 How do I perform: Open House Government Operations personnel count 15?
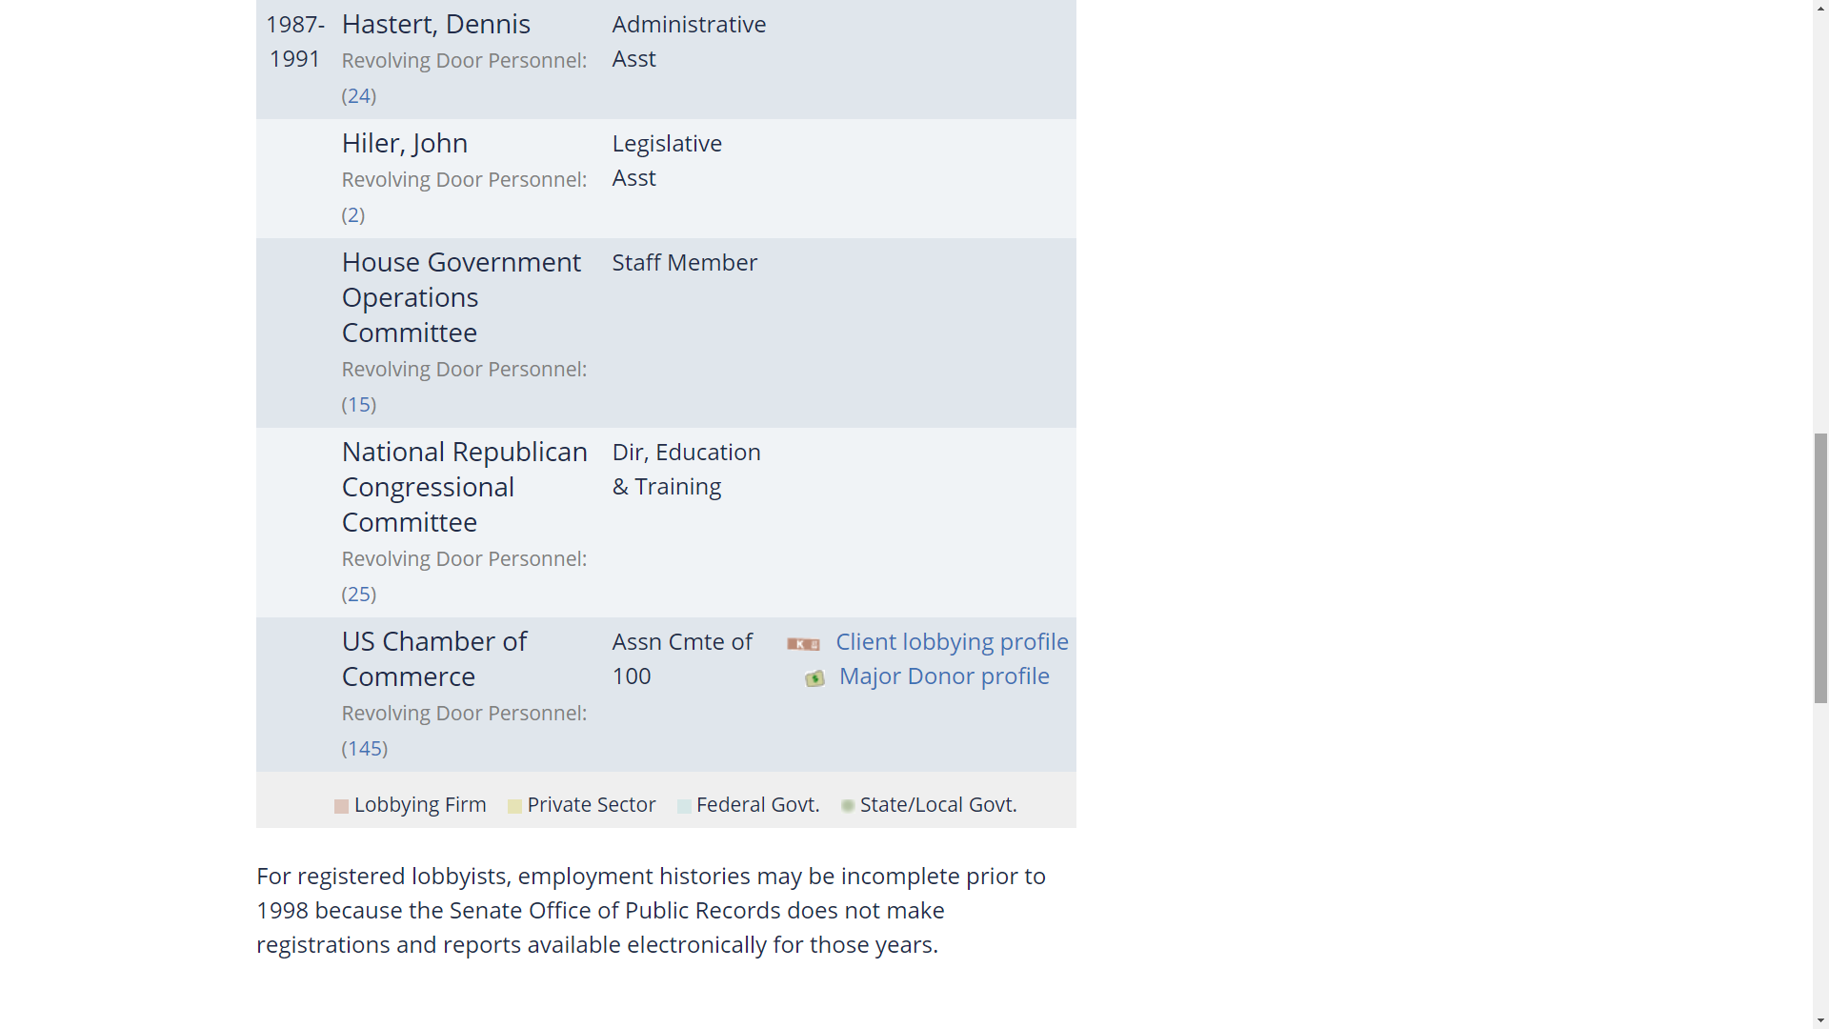tap(359, 404)
